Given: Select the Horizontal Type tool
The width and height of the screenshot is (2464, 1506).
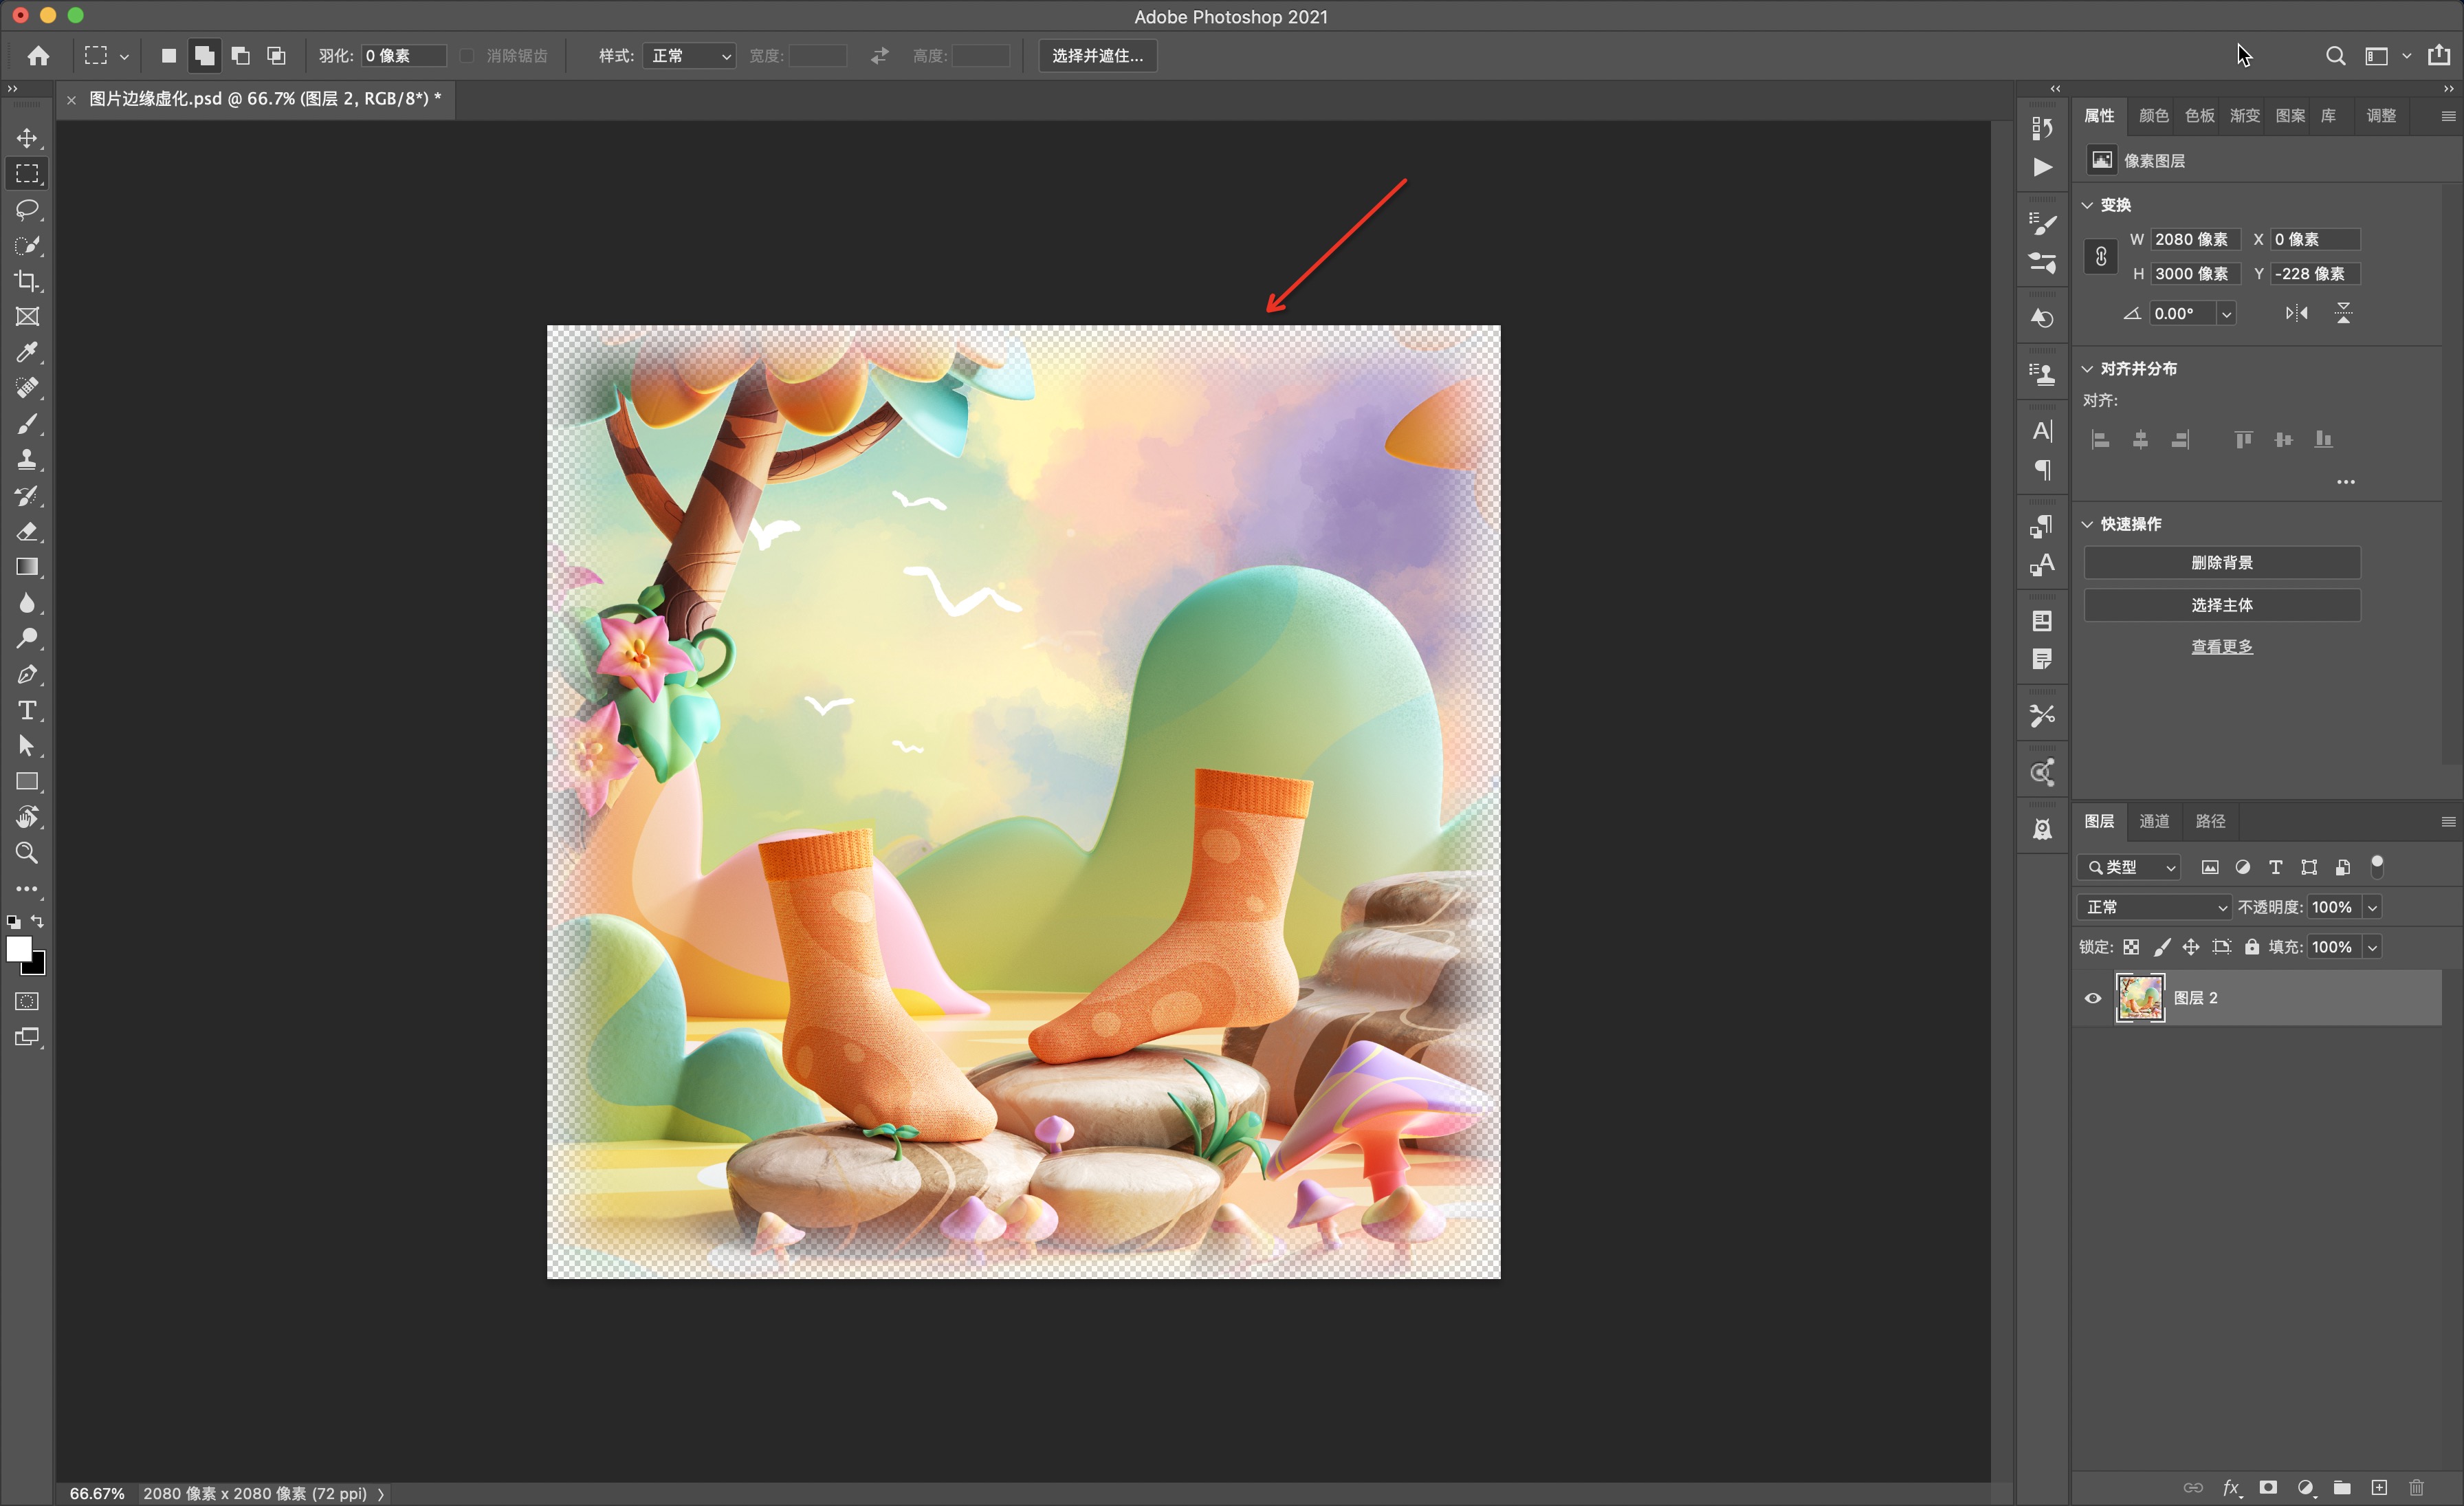Looking at the screenshot, I should pos(27,710).
